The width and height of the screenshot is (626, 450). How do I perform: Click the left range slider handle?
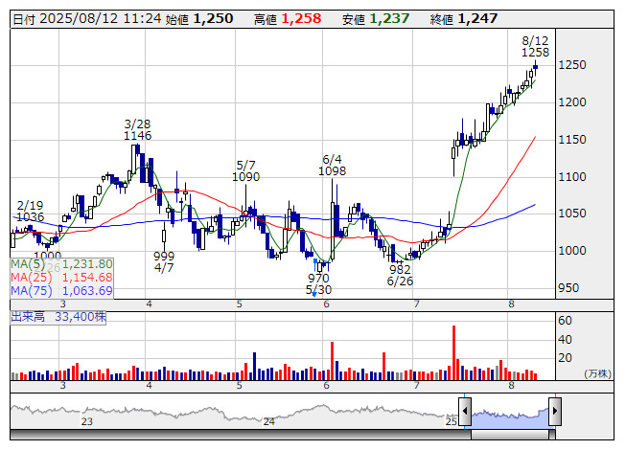point(465,413)
